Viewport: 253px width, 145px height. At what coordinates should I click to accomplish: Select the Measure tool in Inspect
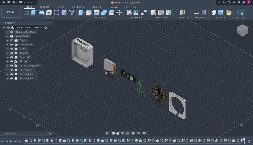[196, 13]
